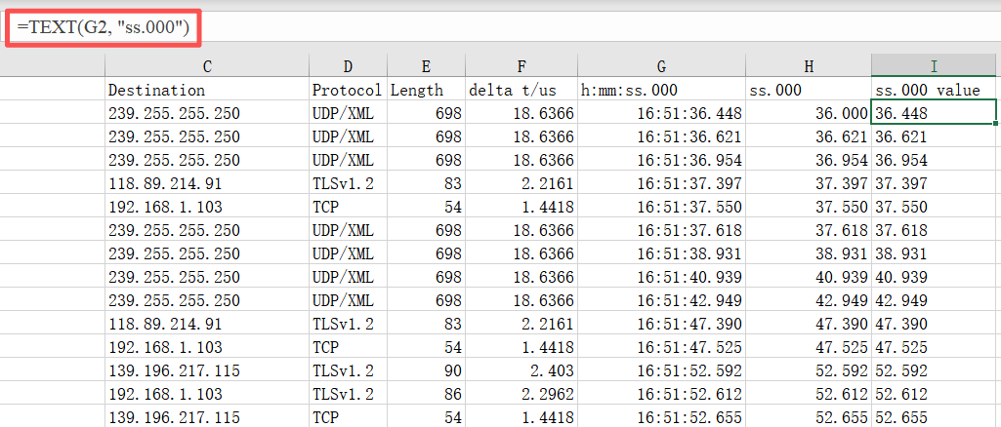Click the TLSv1.2 cell in the 16:51:37.397 row
This screenshot has width=1001, height=427.
point(348,183)
